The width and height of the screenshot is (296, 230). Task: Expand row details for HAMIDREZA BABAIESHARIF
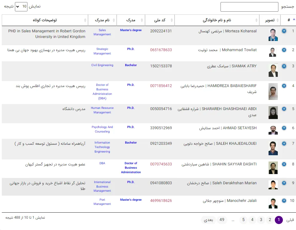[x=284, y=86]
